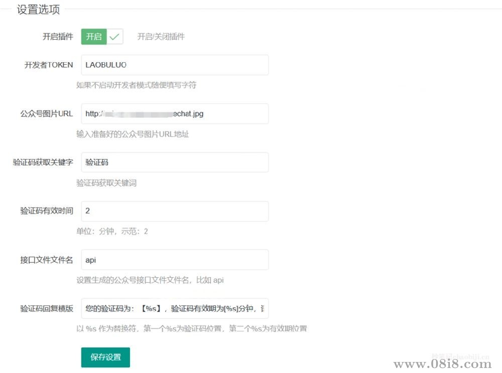This screenshot has width=502, height=373.
Task: Click the 单位：分钟 hint under validity time
Action: (112, 231)
